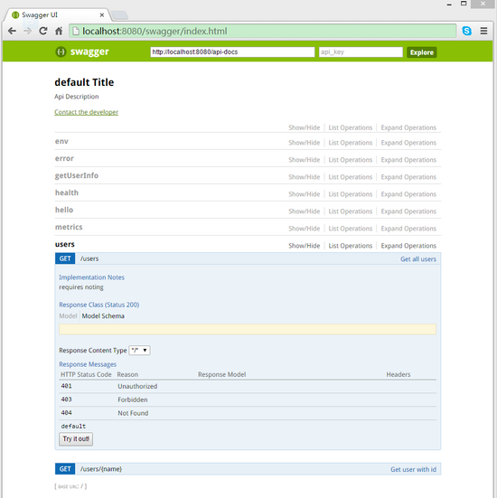
Task: Click Expand Operations for env
Action: pyautogui.click(x=408, y=143)
